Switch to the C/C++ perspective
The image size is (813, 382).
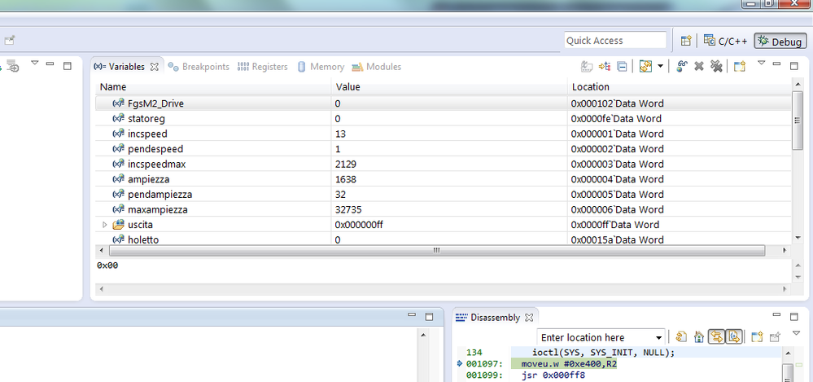[x=724, y=41]
